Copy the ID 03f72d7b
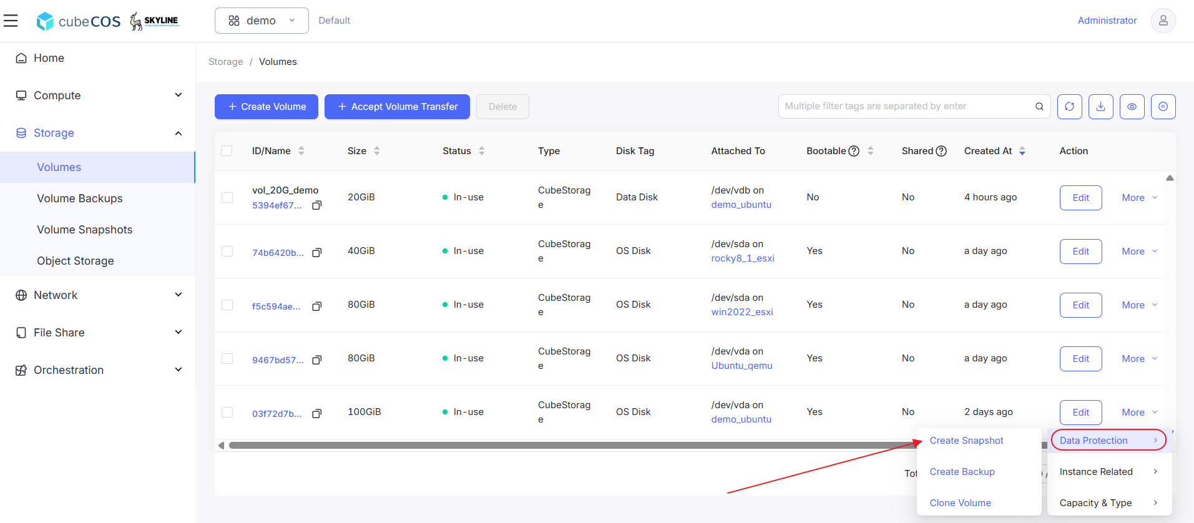 coord(317,414)
